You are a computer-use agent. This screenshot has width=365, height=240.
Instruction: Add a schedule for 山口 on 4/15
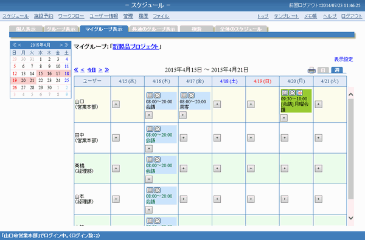[x=116, y=104]
